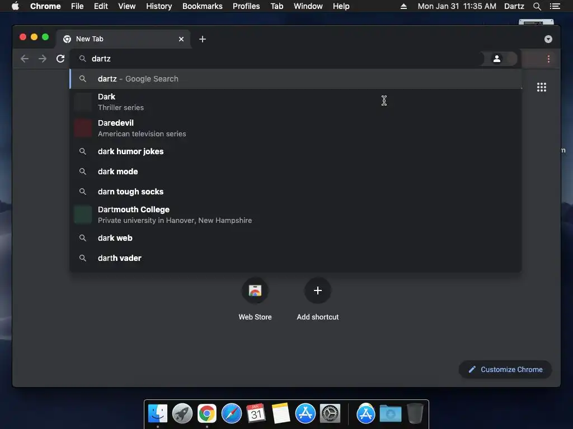This screenshot has width=573, height=429.
Task: Open Chrome's three-dot menu
Action: tap(548, 59)
